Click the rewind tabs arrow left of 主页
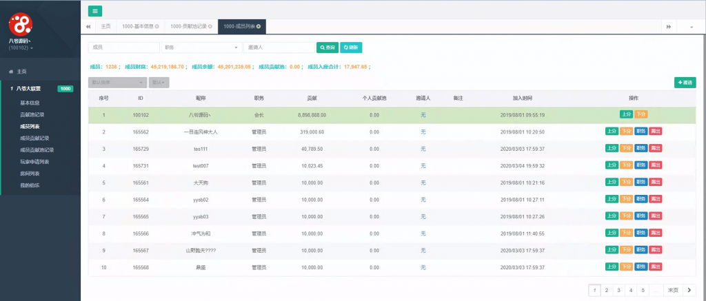The image size is (706, 301). click(x=88, y=27)
